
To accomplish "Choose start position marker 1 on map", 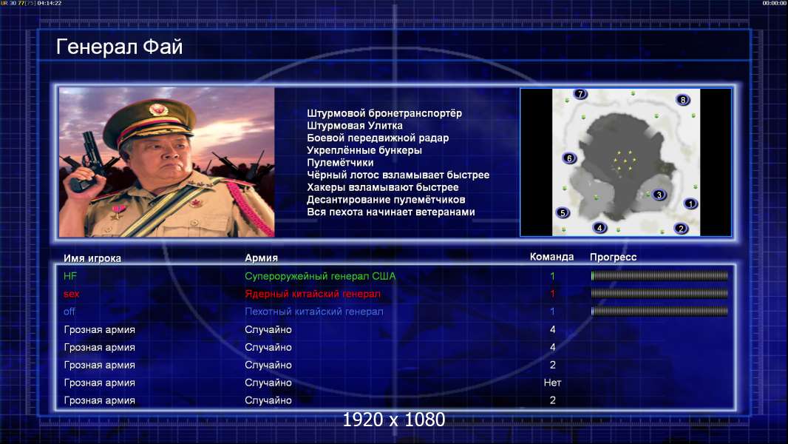I will pyautogui.click(x=690, y=203).
